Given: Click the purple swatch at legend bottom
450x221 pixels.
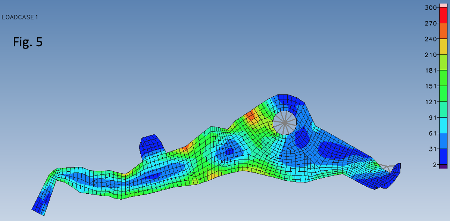Looking at the screenshot, I should point(443,166).
